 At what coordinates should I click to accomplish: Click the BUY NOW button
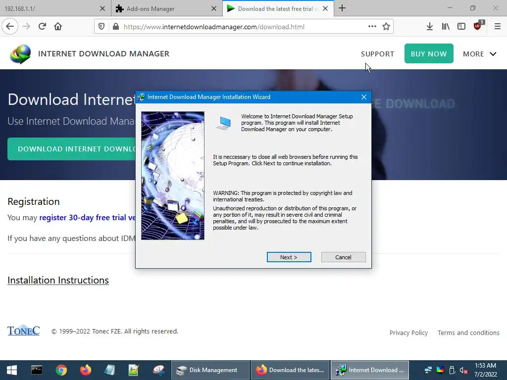429,53
